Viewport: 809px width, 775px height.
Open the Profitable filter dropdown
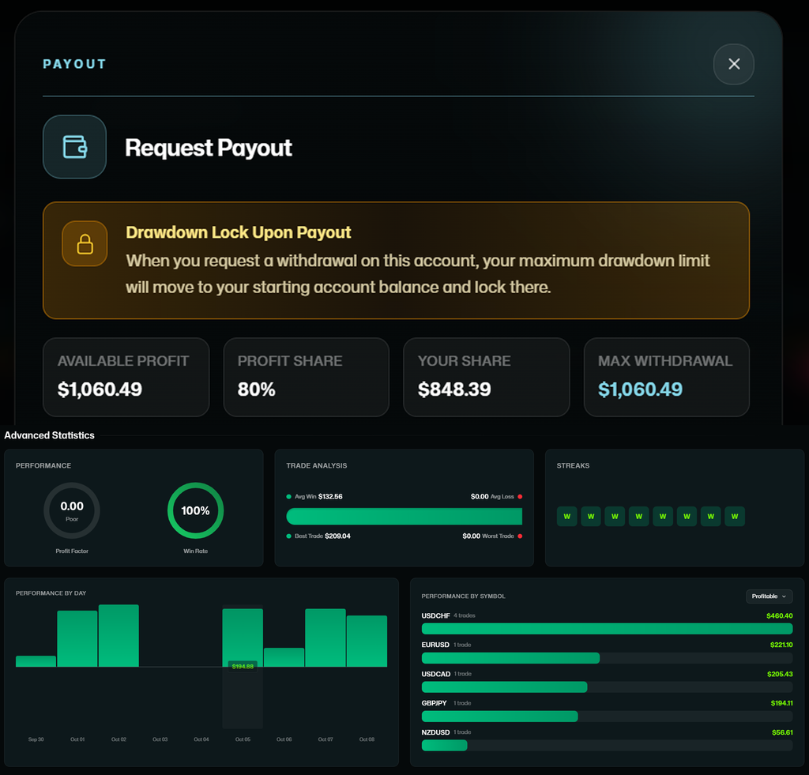click(x=769, y=596)
